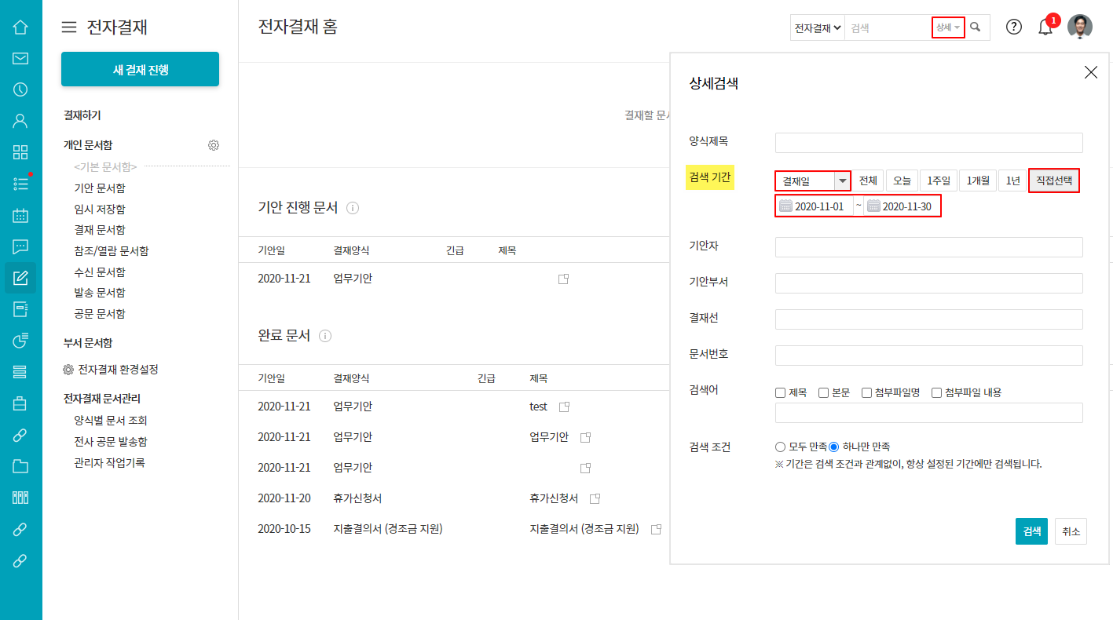Check the 제목 checkbox in 검색어
This screenshot has height=620, width=1113.
781,392
